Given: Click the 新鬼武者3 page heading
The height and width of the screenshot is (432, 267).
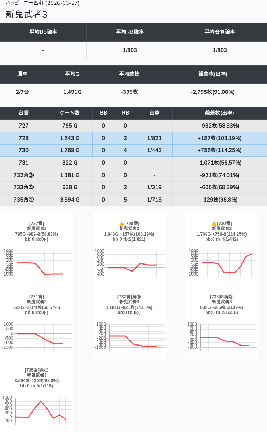Looking at the screenshot, I should click(x=26, y=14).
